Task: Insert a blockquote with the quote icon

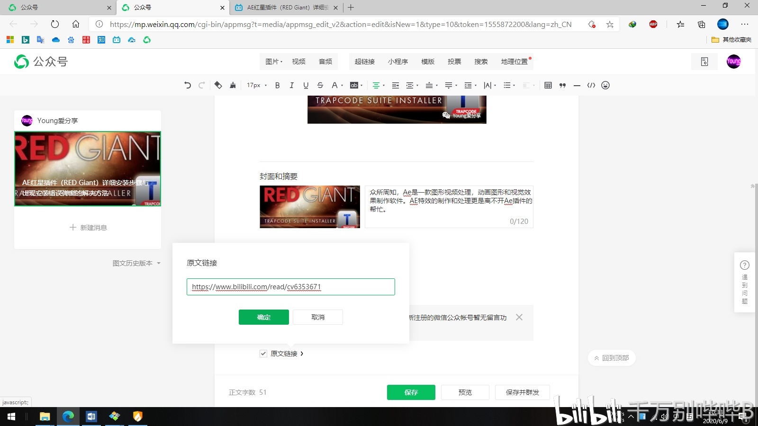Action: (x=562, y=85)
